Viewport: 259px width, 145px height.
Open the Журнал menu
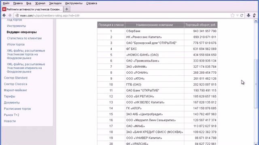[x=40, y=3]
